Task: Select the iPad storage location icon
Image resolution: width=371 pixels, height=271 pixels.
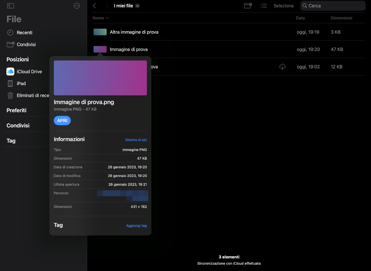Action: tap(11, 83)
